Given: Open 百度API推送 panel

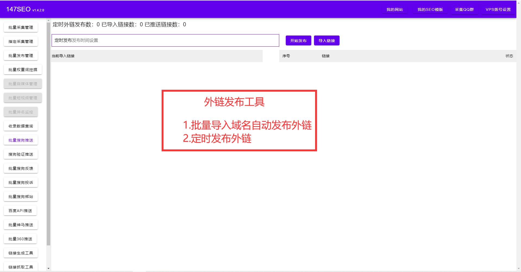Looking at the screenshot, I should pyautogui.click(x=20, y=210).
